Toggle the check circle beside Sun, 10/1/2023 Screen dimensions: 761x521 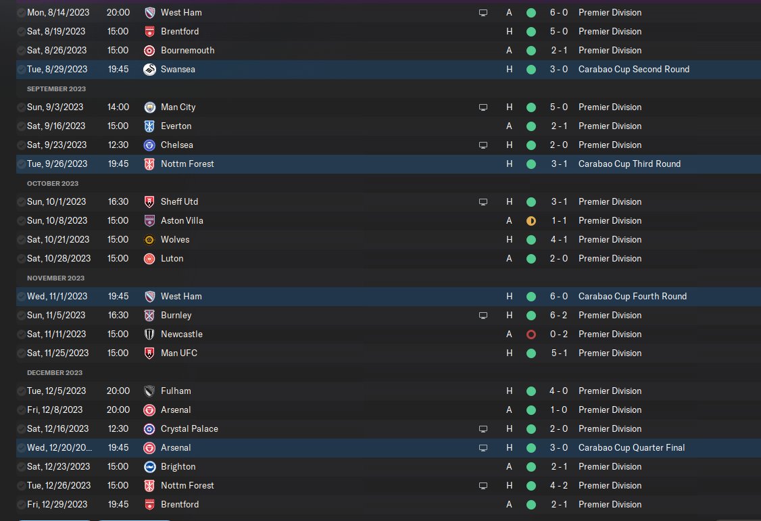coord(21,202)
